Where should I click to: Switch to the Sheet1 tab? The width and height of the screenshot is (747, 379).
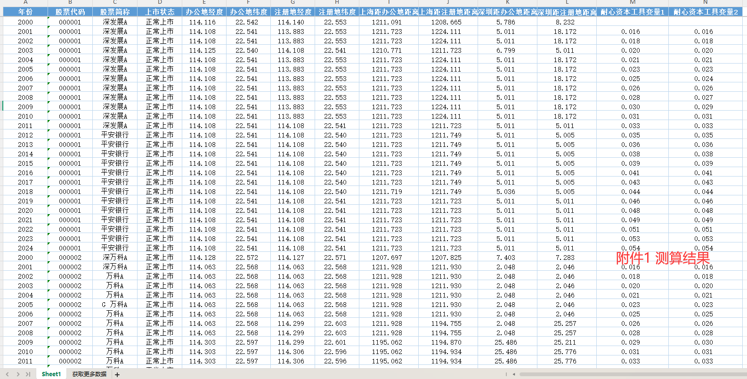tap(51, 374)
